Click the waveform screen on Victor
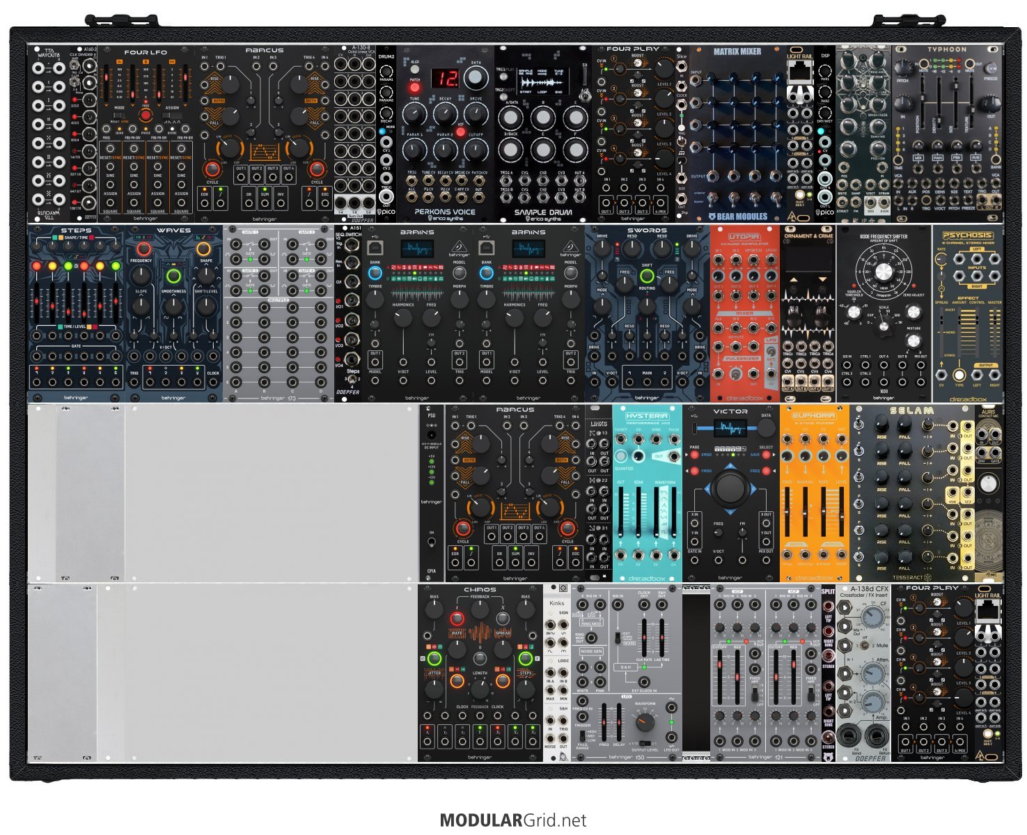This screenshot has height=835, width=1027. click(x=730, y=428)
